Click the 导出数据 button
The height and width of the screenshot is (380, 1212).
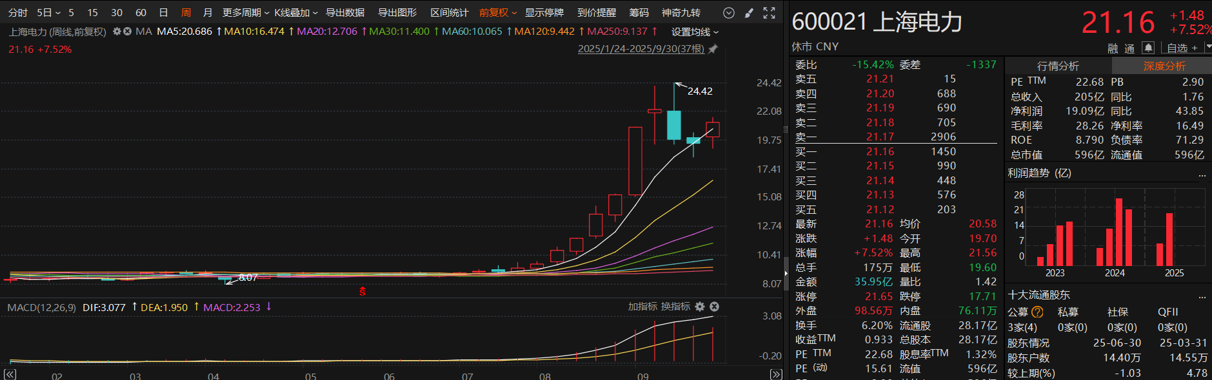click(x=345, y=13)
